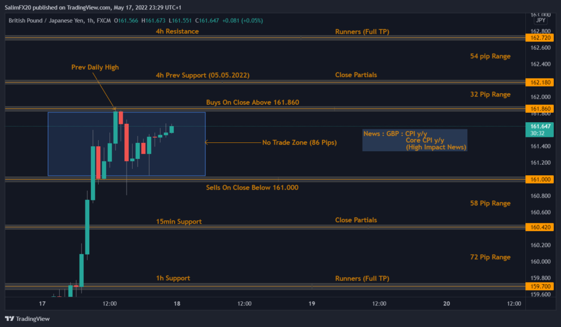The image size is (561, 327).
Task: Select the 159.700 price axis label
Action: [x=539, y=286]
